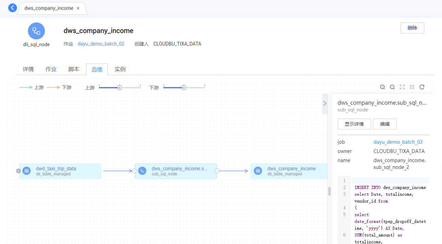Click the 上游 level slider handle

pos(119,88)
